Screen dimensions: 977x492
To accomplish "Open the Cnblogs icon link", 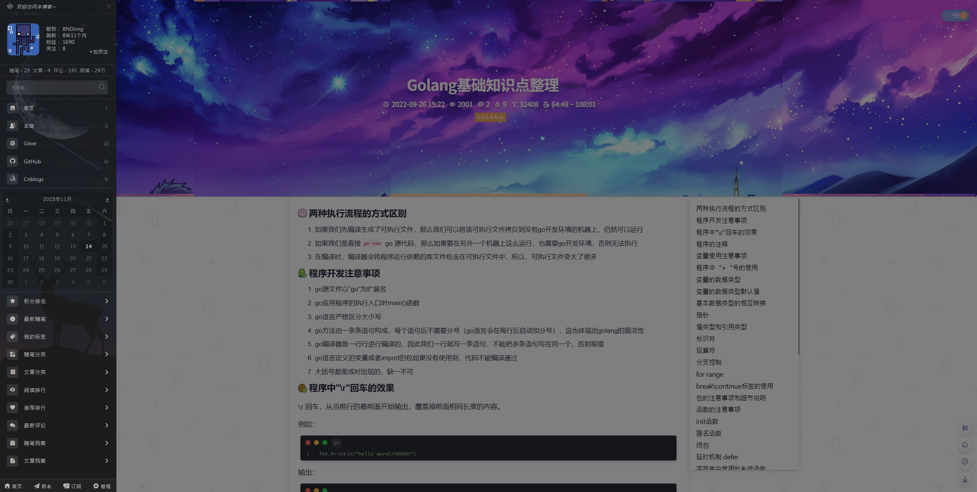I will click(13, 179).
